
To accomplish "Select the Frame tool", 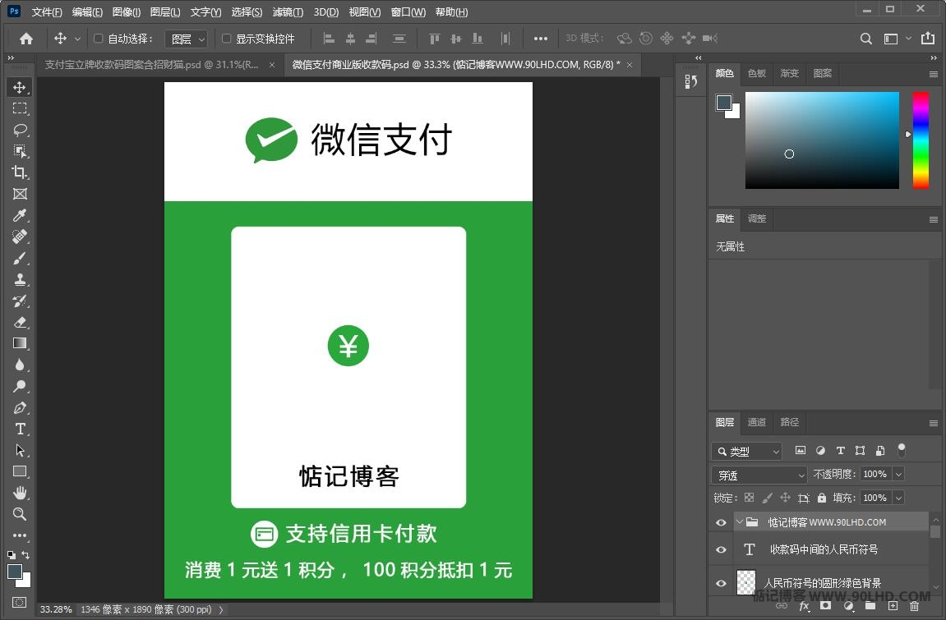I will click(x=19, y=194).
